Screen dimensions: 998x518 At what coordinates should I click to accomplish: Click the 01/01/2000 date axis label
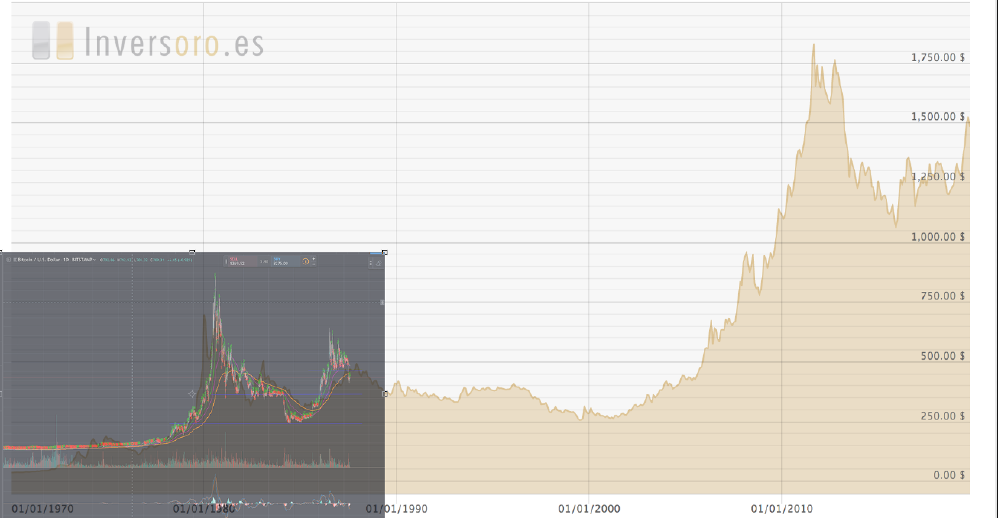[x=589, y=509]
